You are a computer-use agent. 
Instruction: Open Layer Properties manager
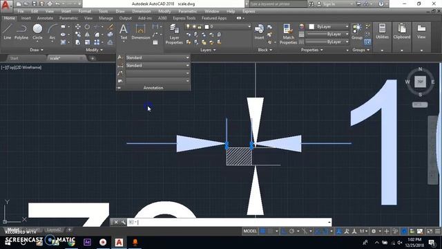pos(174,34)
